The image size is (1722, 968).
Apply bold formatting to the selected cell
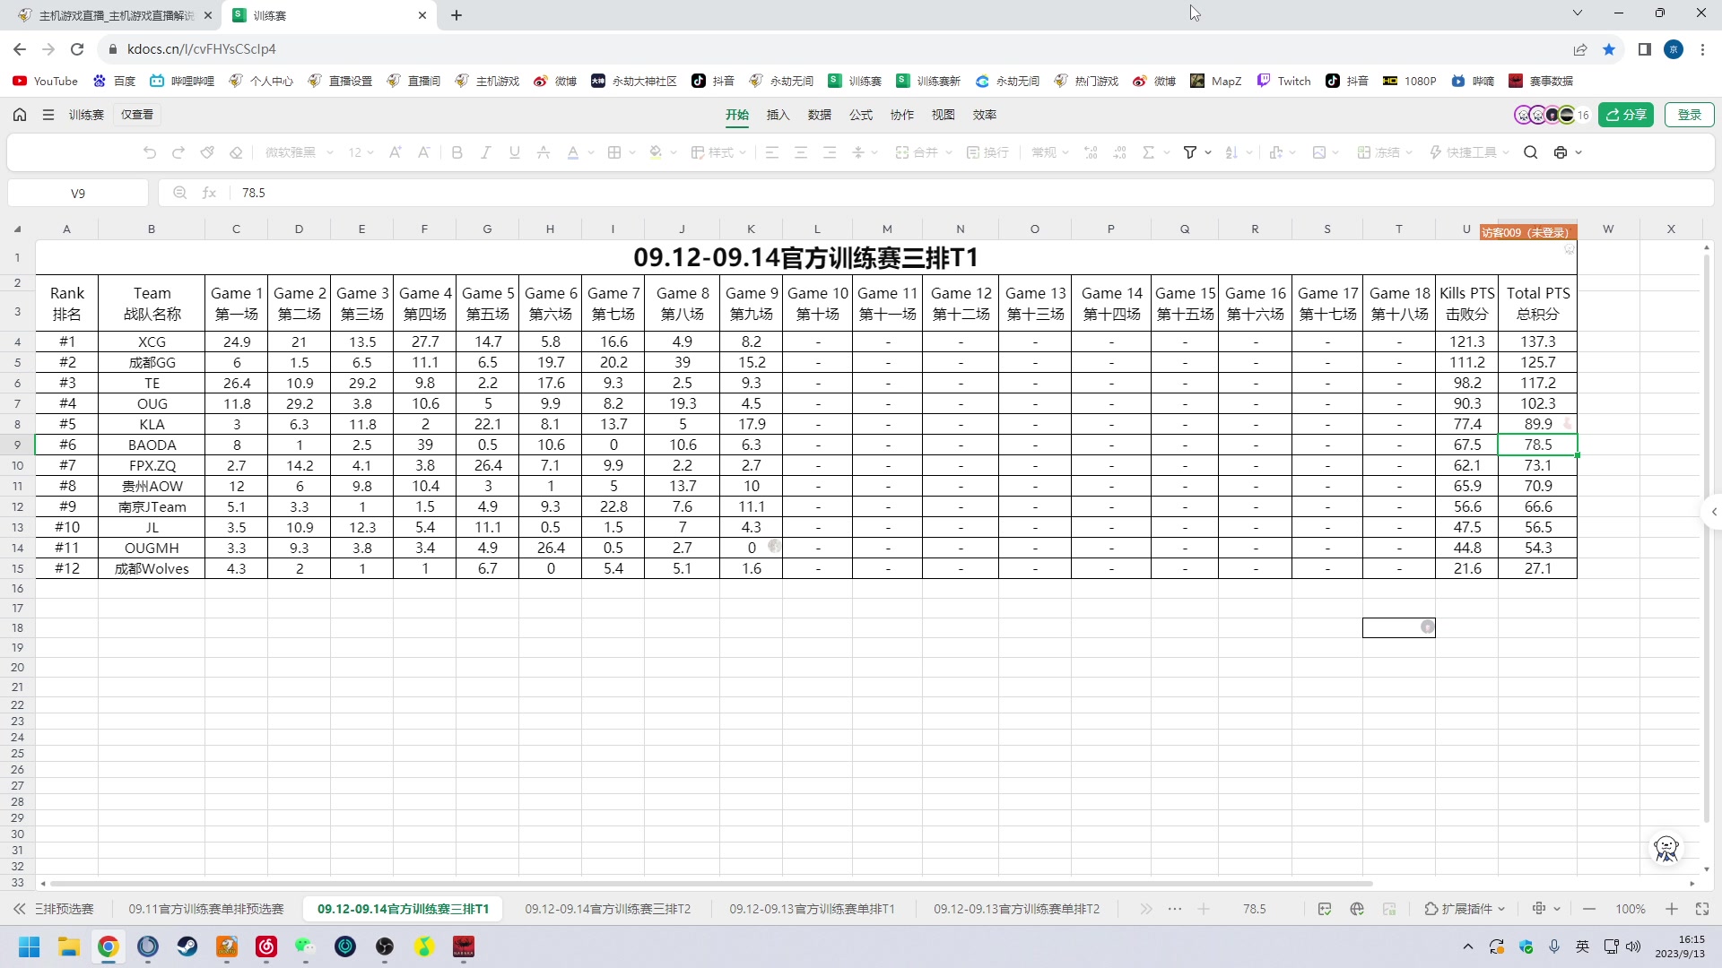(457, 152)
